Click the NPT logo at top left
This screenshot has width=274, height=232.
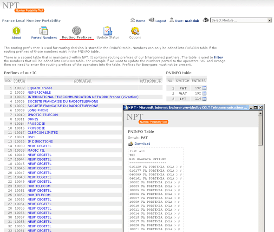click(23, 7)
